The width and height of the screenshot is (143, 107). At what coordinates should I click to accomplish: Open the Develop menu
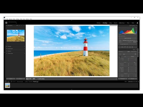(10, 19)
